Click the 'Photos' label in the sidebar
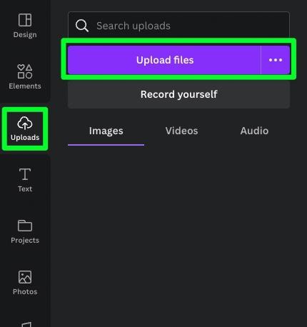 tap(25, 292)
